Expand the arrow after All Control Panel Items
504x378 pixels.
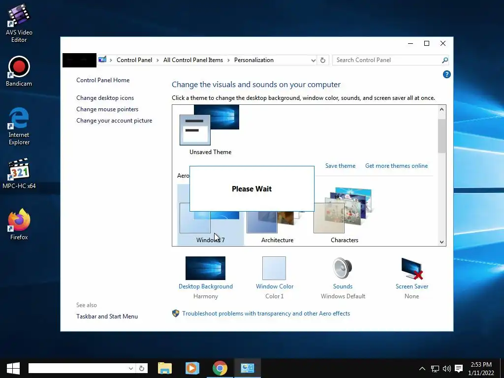coord(228,60)
